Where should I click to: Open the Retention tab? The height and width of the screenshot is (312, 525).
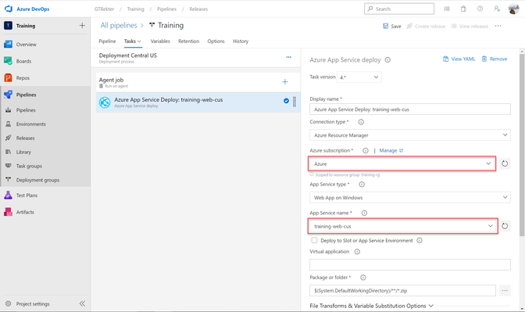coord(188,41)
